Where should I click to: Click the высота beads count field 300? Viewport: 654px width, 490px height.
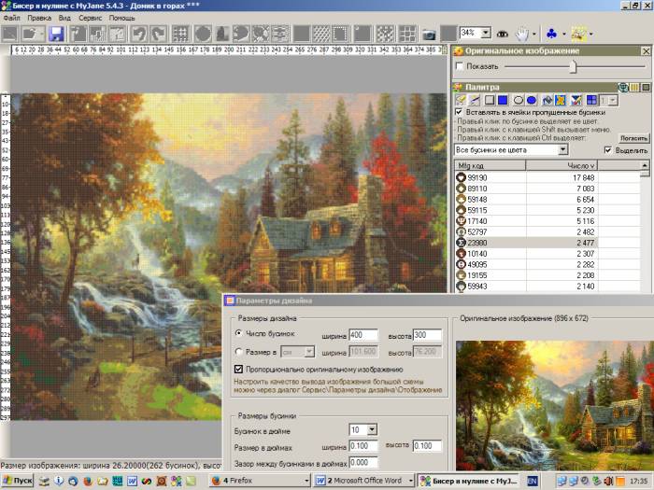pyautogui.click(x=427, y=335)
